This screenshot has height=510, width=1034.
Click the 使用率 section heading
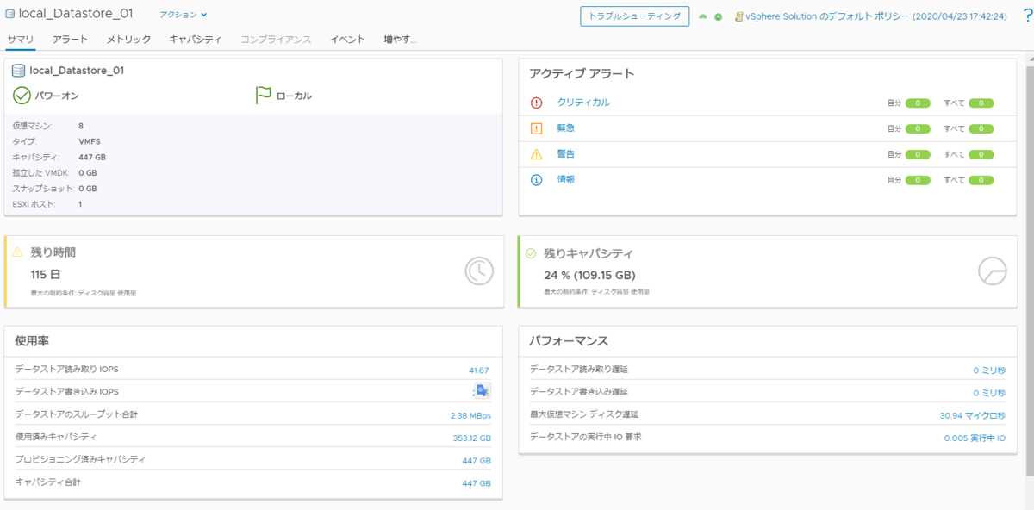click(x=32, y=341)
